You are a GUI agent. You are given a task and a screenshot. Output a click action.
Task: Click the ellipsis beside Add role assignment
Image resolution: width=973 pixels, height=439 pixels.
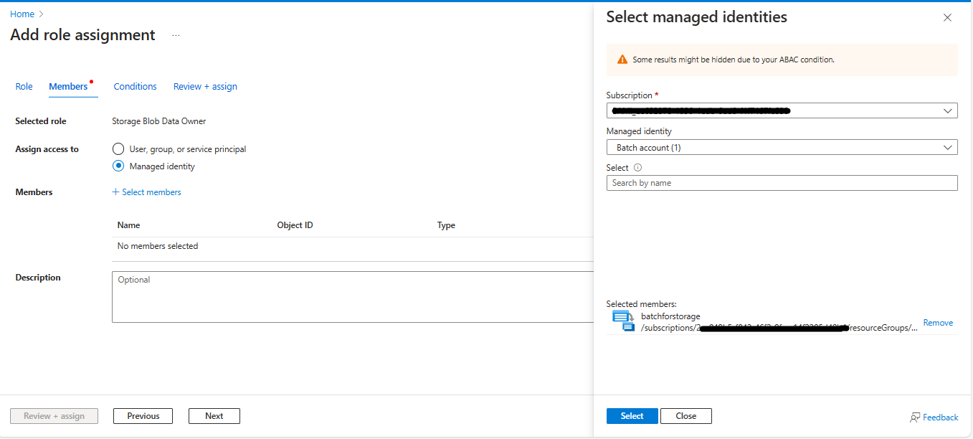[x=175, y=35]
